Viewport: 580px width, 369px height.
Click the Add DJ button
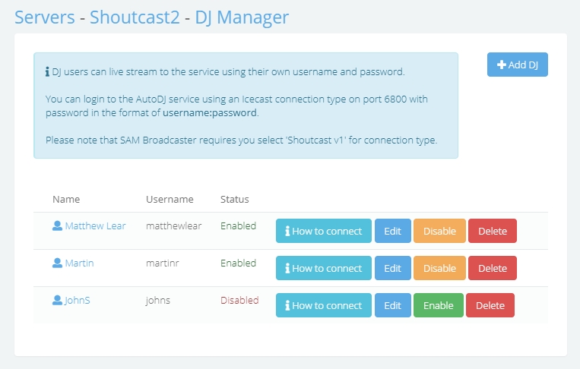coord(517,65)
